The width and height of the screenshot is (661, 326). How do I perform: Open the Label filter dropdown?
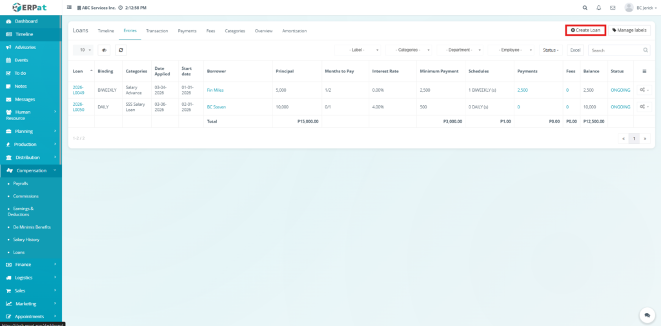(358, 50)
